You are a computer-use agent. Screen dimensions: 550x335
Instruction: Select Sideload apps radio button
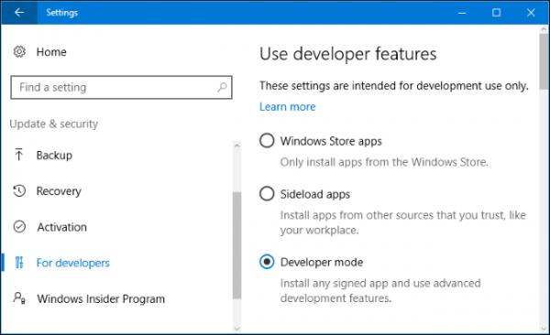(267, 193)
